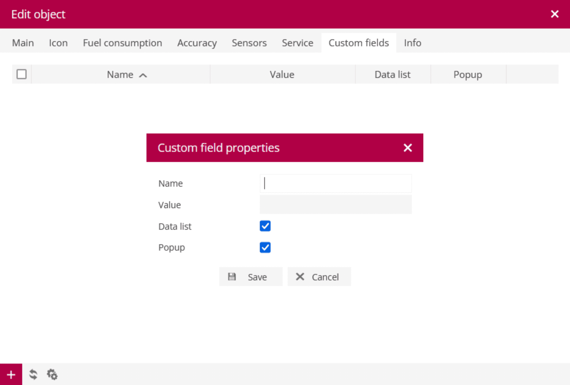This screenshot has height=385, width=570.
Task: Click the Value input field
Action: point(335,205)
